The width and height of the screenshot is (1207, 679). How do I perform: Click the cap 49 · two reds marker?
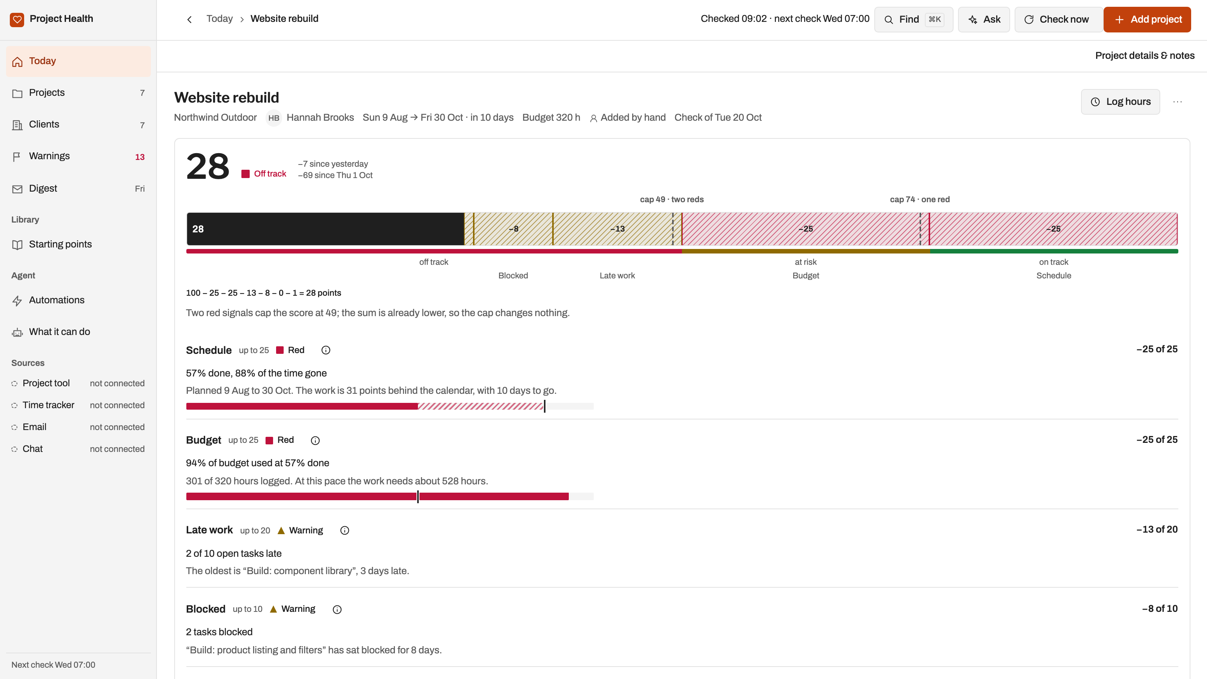[671, 200]
